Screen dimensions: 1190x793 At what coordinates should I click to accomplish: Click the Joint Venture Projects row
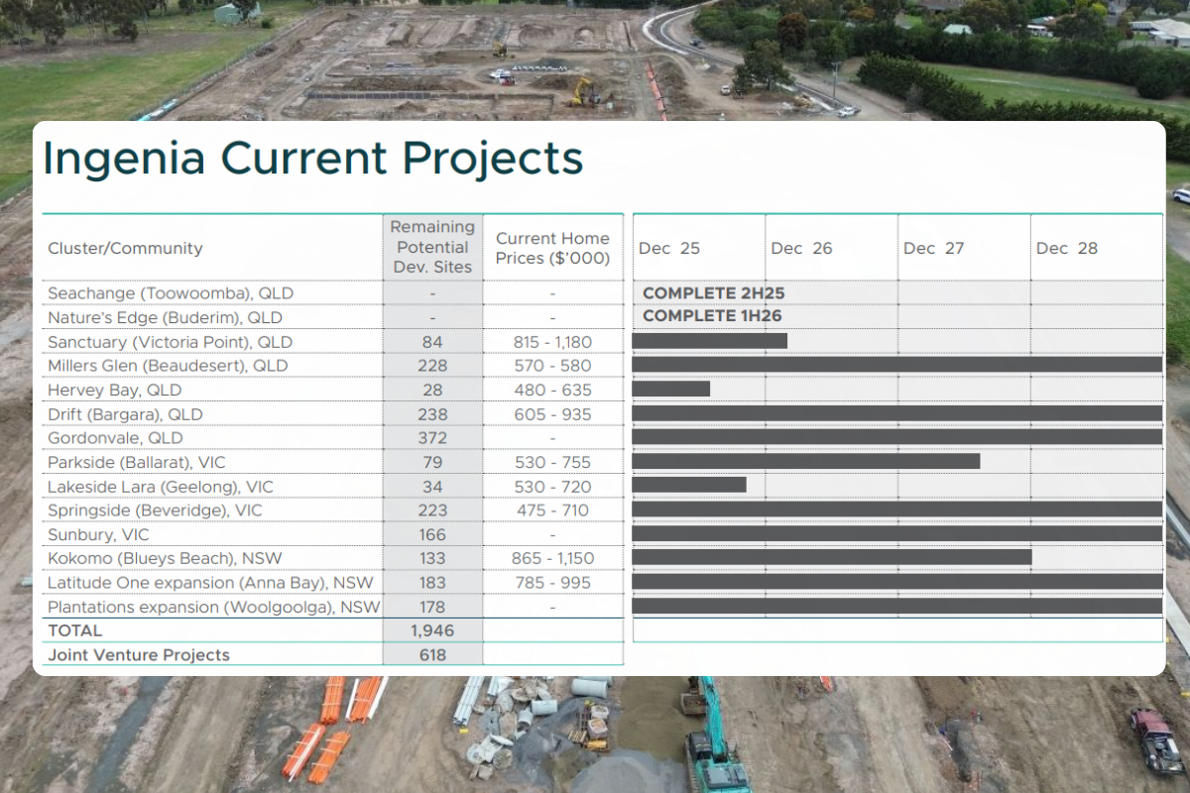137,655
